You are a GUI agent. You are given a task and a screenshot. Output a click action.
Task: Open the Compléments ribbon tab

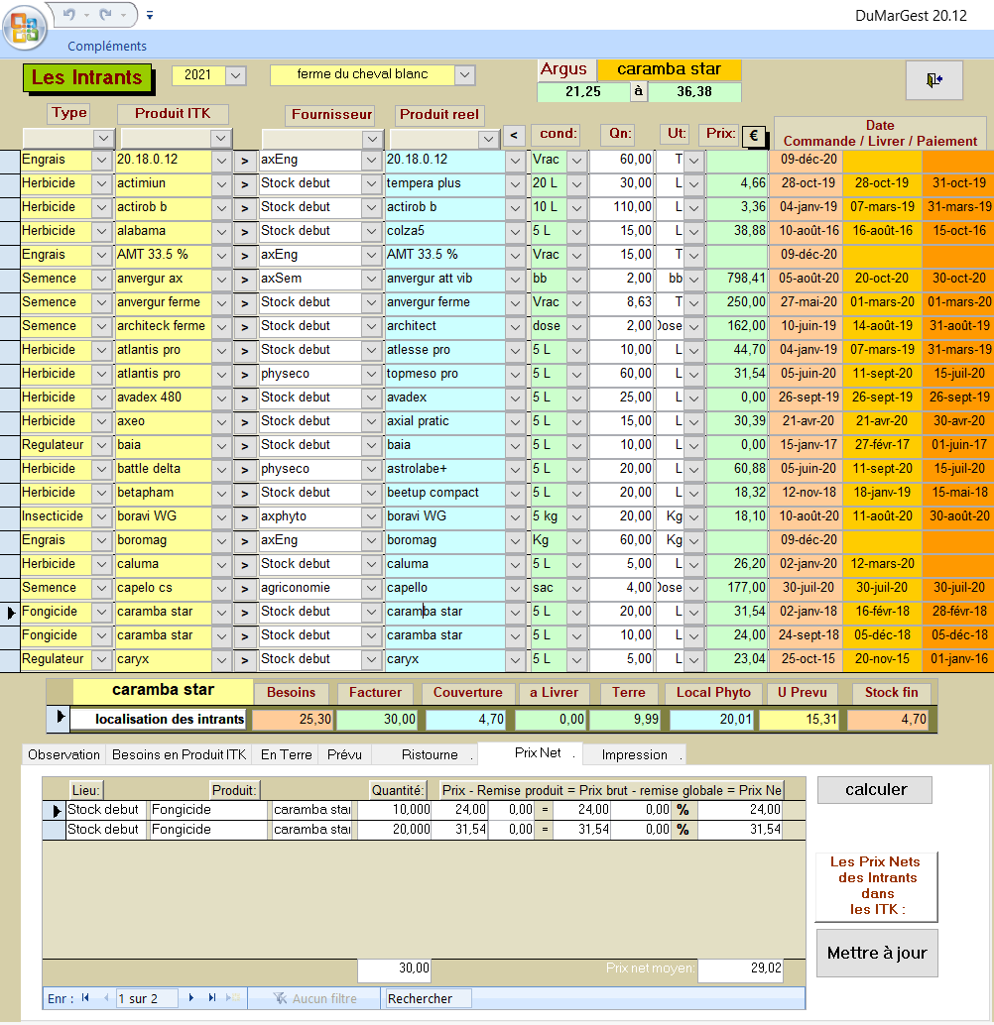pyautogui.click(x=107, y=46)
